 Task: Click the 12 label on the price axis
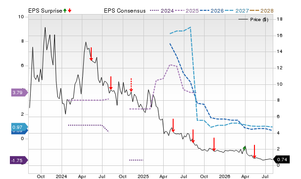280,68
